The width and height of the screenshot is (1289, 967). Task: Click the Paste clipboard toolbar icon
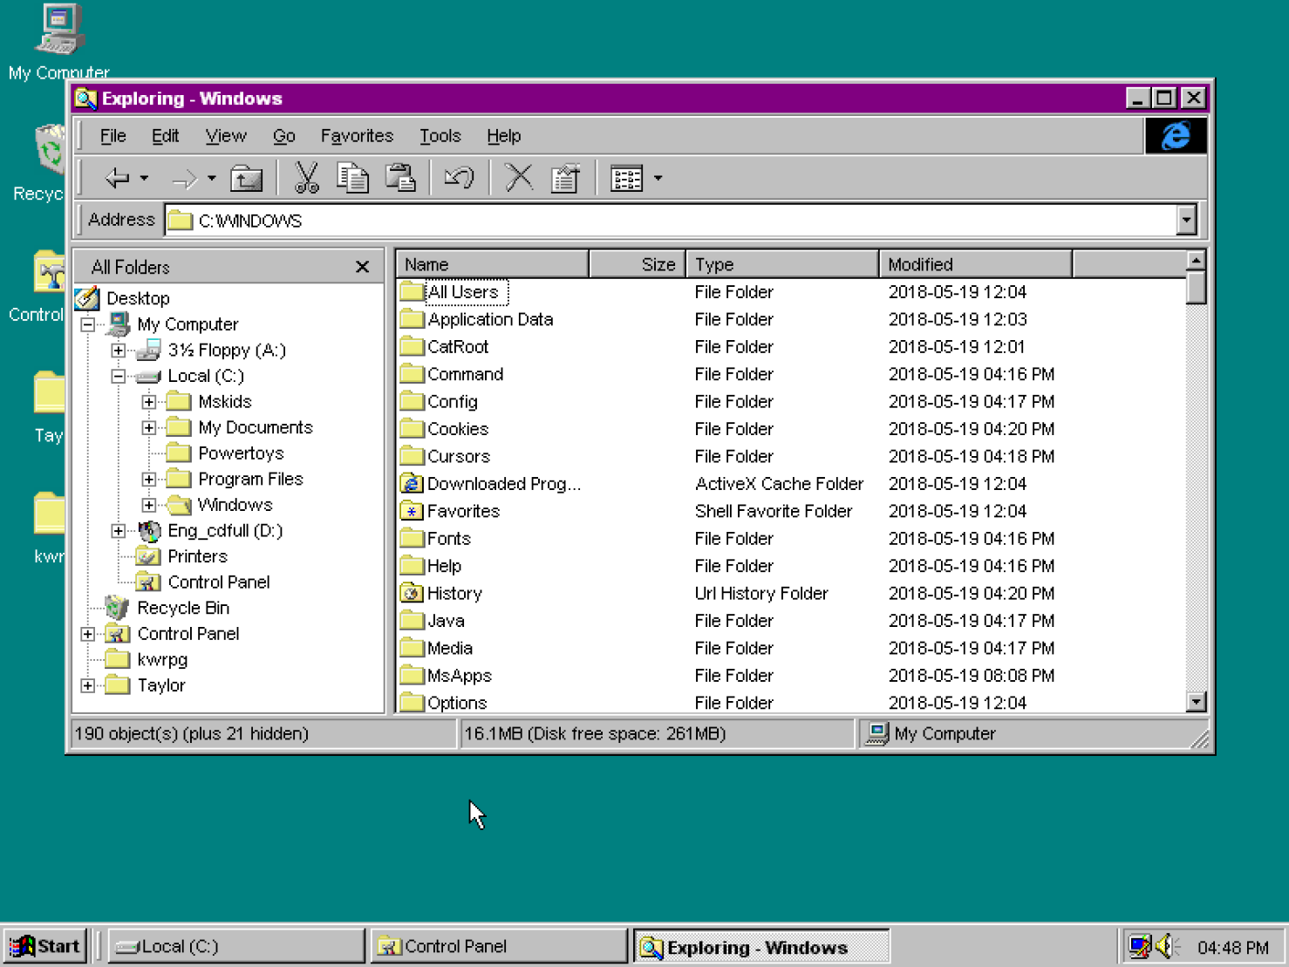pyautogui.click(x=400, y=178)
